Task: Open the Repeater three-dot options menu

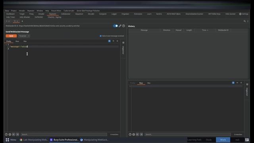Action: tap(248, 21)
